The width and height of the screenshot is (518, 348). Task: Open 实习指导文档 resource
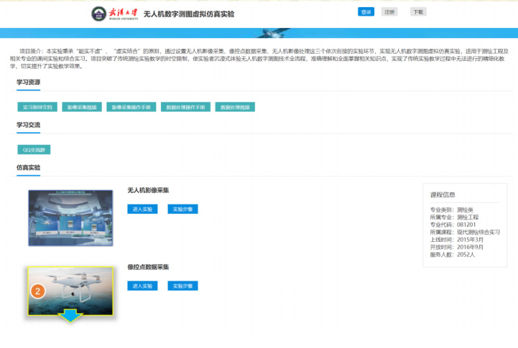tap(37, 107)
